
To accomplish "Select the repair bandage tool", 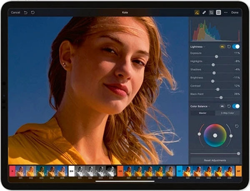I will (x=204, y=12).
